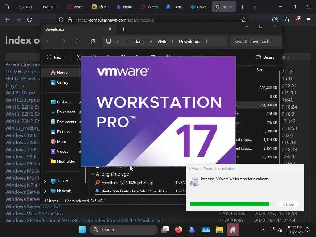Expand Network tree node
The height and width of the screenshot is (237, 316).
(x=45, y=191)
